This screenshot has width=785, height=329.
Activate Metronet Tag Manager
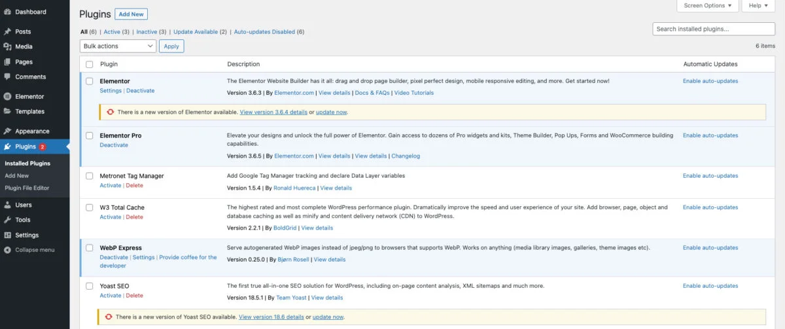111,185
